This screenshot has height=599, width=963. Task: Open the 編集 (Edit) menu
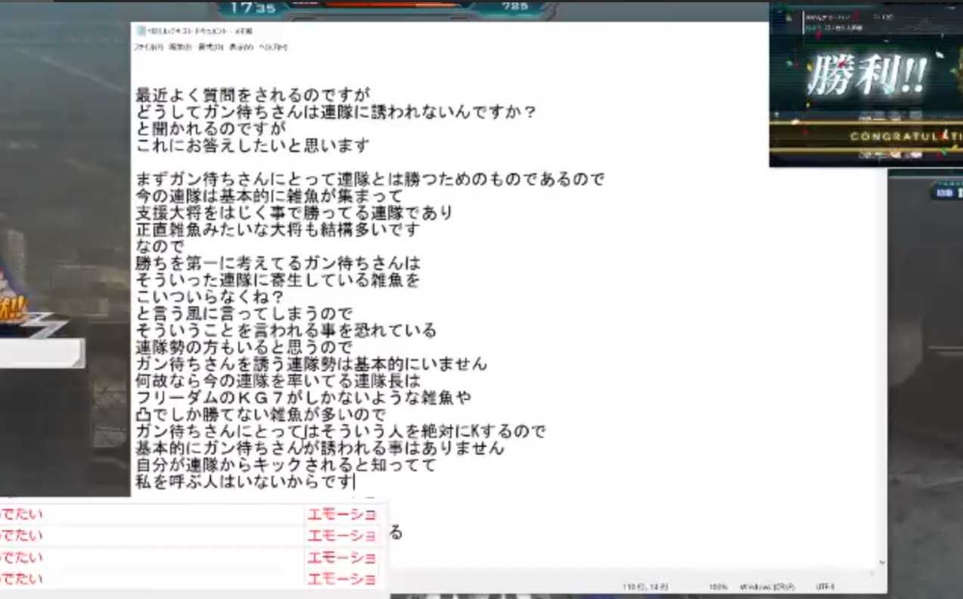click(x=180, y=47)
